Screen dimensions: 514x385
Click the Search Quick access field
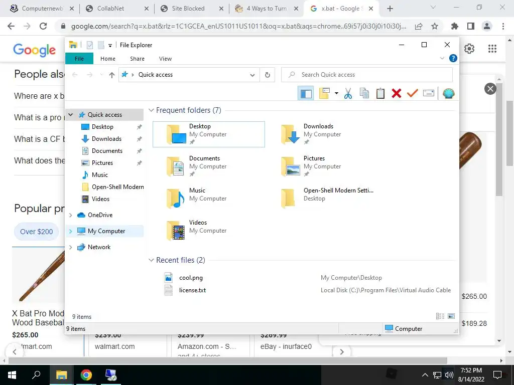pos(367,75)
